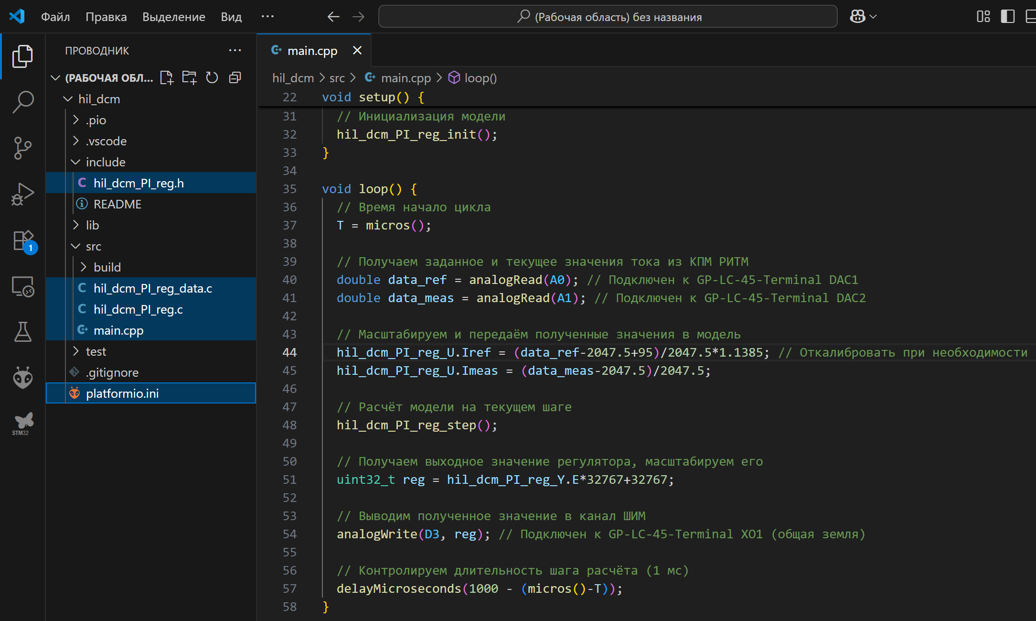1036x621 pixels.
Task: Open the Файл menu
Action: click(x=55, y=17)
